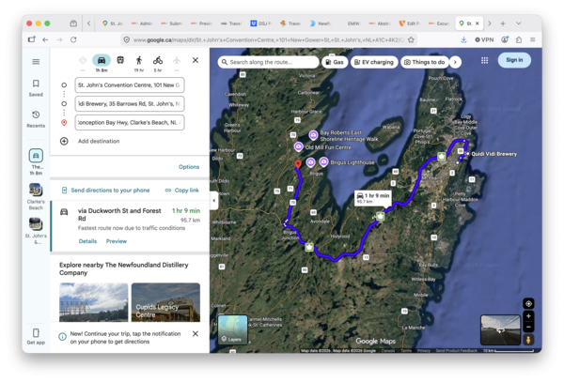Zoom out on the map
This screenshot has height=382, width=564.
tap(528, 327)
